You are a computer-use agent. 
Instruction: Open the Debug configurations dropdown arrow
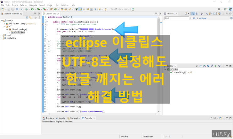(x=29, y=9)
